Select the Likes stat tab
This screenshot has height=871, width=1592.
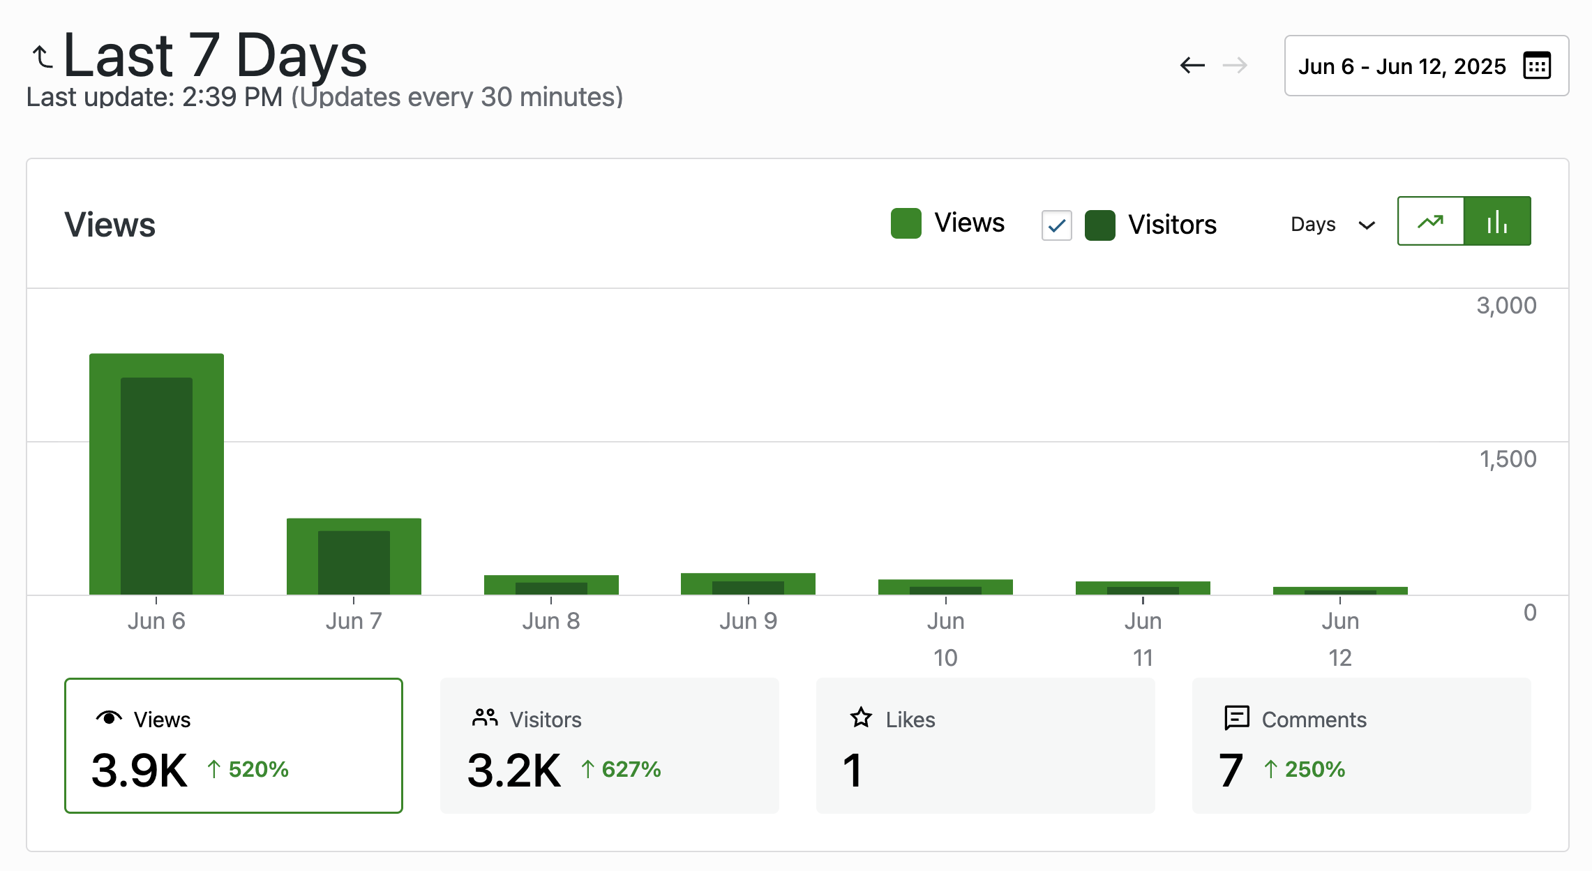click(x=985, y=745)
